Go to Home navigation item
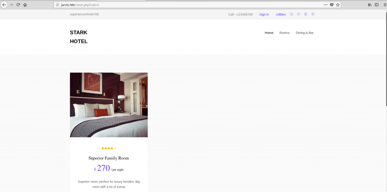The height and width of the screenshot is (192, 387). coord(269,33)
